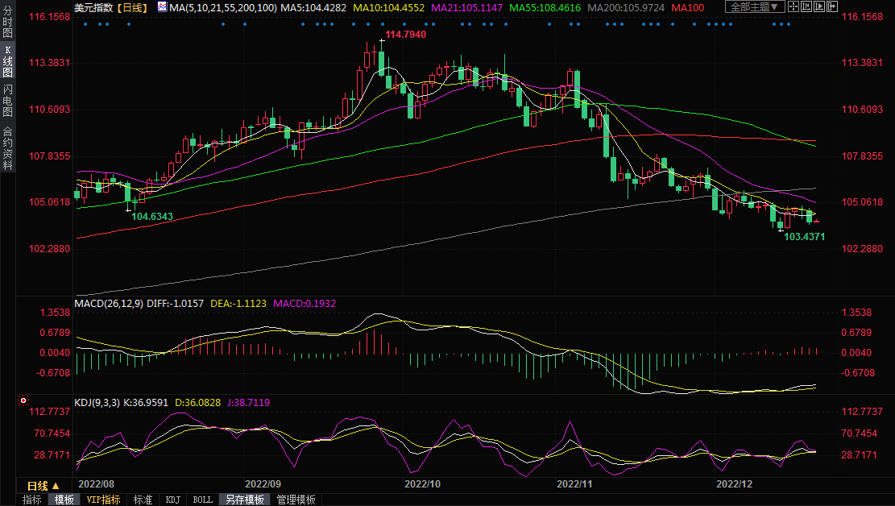Click the red sun icon beside KDJ

tap(23, 400)
